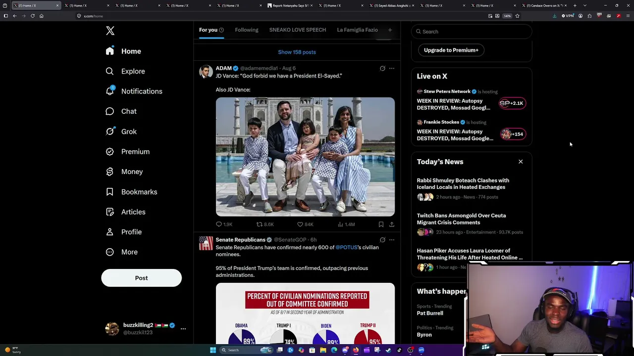The image size is (634, 356).
Task: Repost ADAM's JD Vance post
Action: [x=265, y=224]
